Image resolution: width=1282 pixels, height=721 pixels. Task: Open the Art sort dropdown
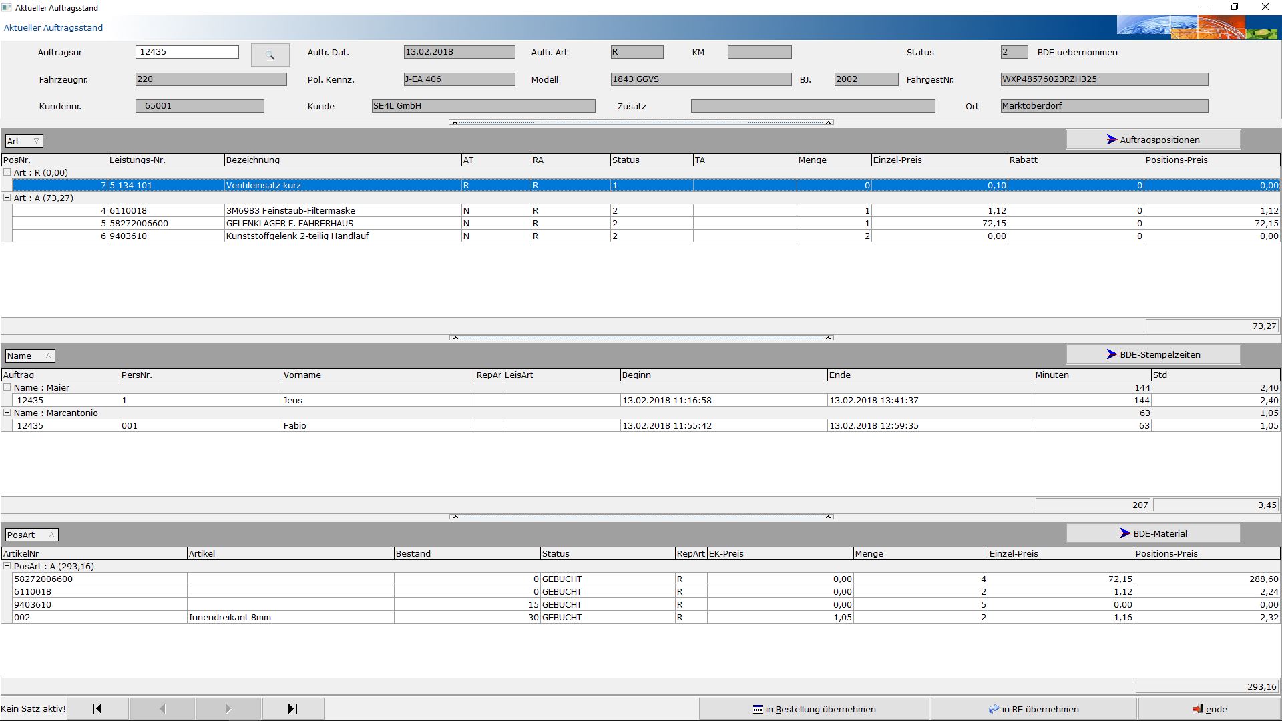pos(35,141)
